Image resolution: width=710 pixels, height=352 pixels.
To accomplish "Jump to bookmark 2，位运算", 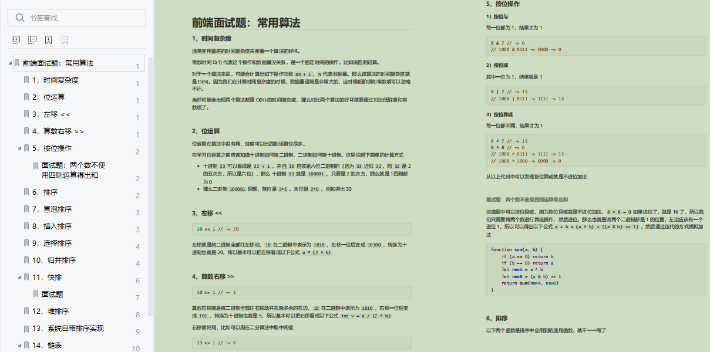I will coord(48,97).
